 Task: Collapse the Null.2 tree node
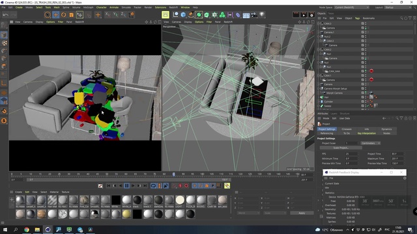[x=319, y=36]
